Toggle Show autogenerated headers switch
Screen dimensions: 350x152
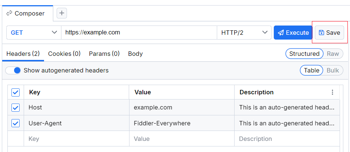(13, 70)
